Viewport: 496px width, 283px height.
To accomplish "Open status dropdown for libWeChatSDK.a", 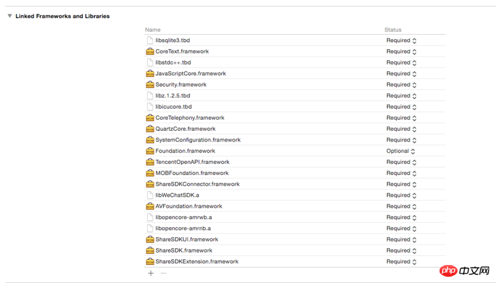I will tap(401, 195).
